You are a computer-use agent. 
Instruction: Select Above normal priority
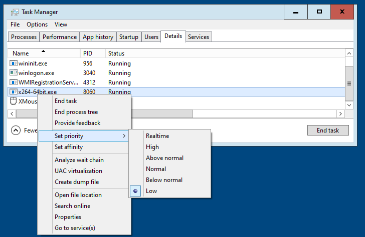pos(164,158)
